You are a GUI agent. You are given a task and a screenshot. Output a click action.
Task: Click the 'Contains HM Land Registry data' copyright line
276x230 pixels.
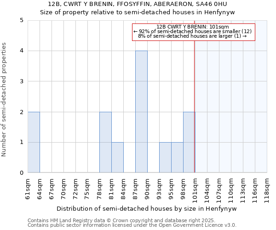tap(121, 220)
